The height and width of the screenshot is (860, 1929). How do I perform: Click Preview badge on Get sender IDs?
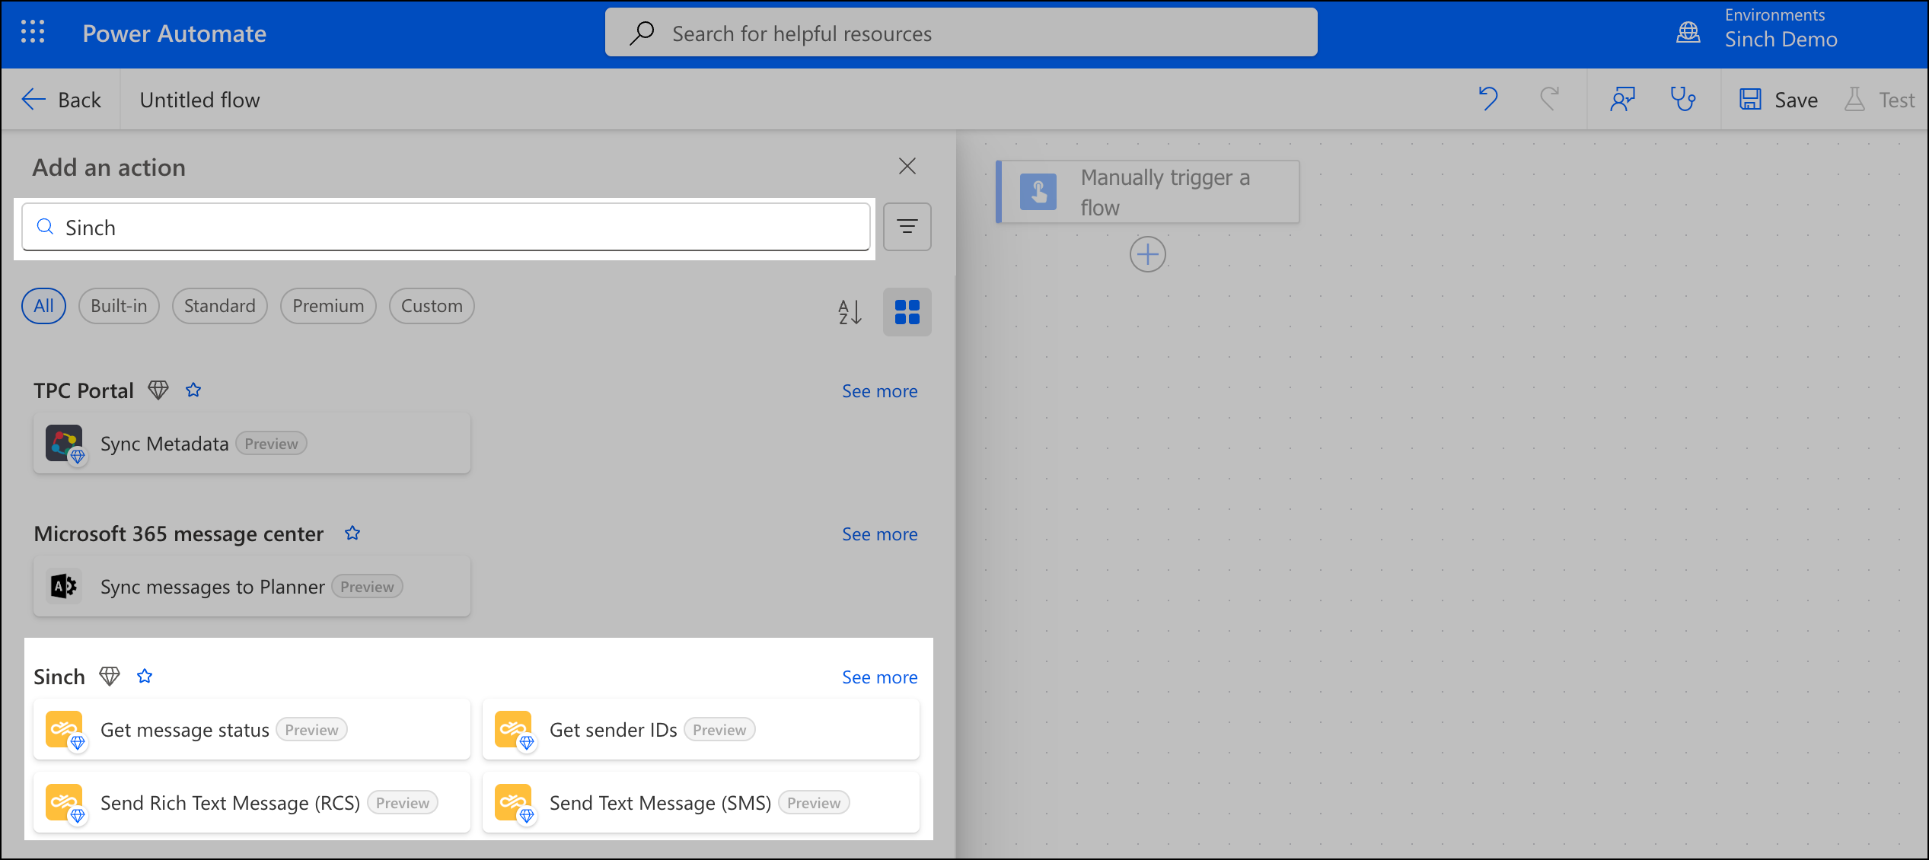[719, 730]
